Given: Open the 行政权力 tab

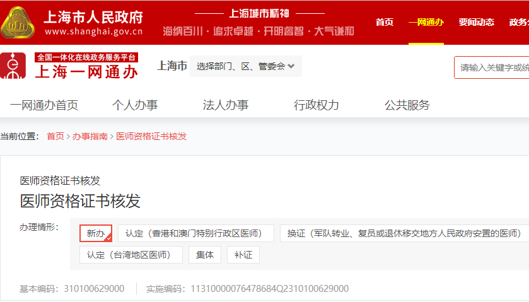Looking at the screenshot, I should [317, 105].
